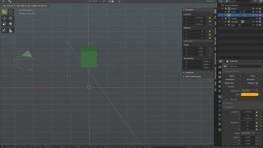Hide the Studio collection in outliner
This screenshot has height=148, width=263.
click(x=256, y=18)
